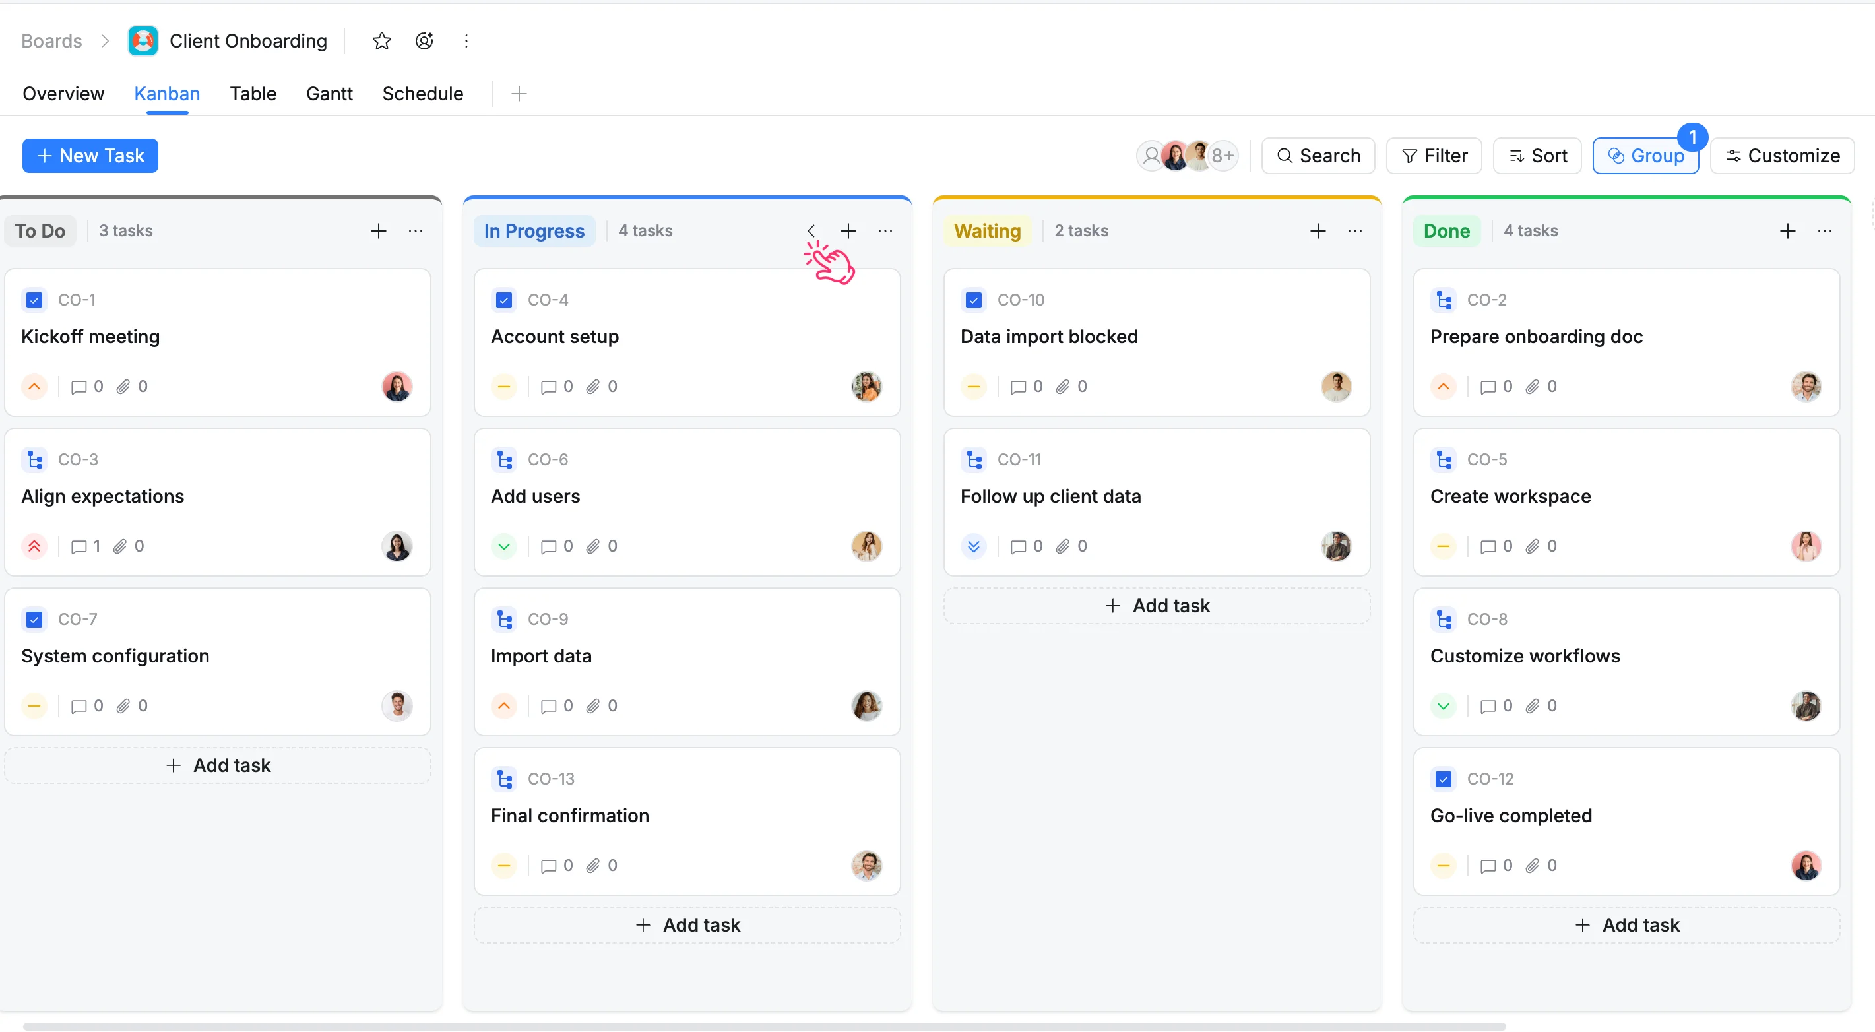Add a task to the Waiting column header
1875x1032 pixels.
[1318, 231]
